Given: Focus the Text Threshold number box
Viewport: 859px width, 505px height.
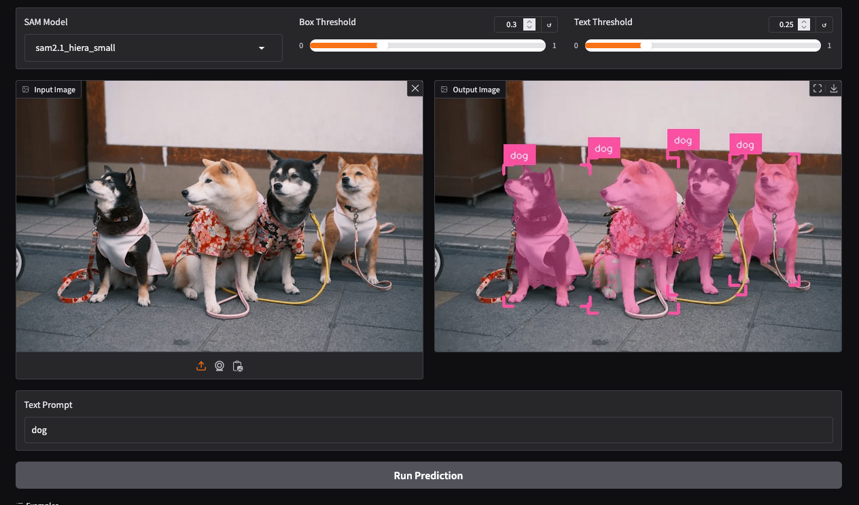Looking at the screenshot, I should pyautogui.click(x=784, y=25).
